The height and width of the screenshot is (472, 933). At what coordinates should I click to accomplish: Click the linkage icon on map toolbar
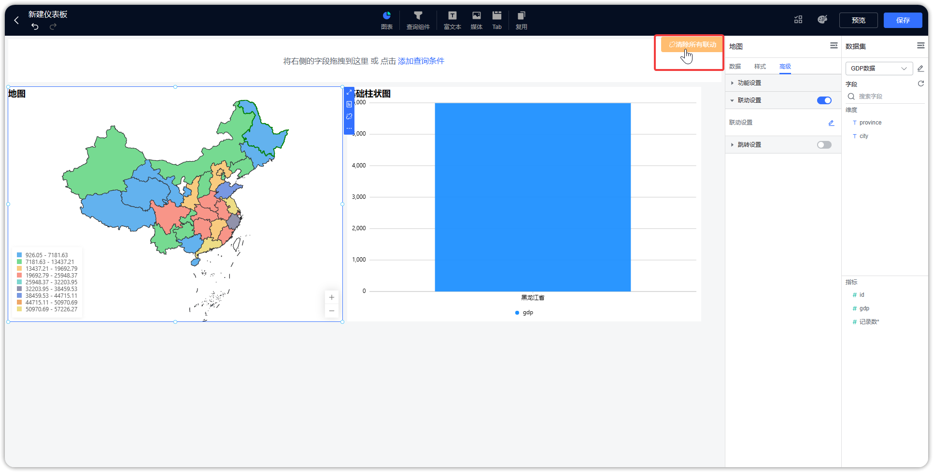(x=349, y=116)
